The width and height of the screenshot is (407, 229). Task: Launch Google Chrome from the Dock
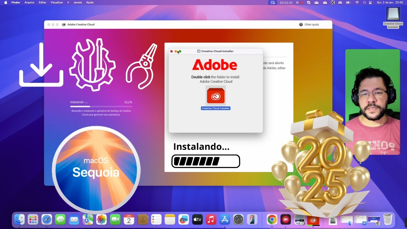tap(272, 219)
